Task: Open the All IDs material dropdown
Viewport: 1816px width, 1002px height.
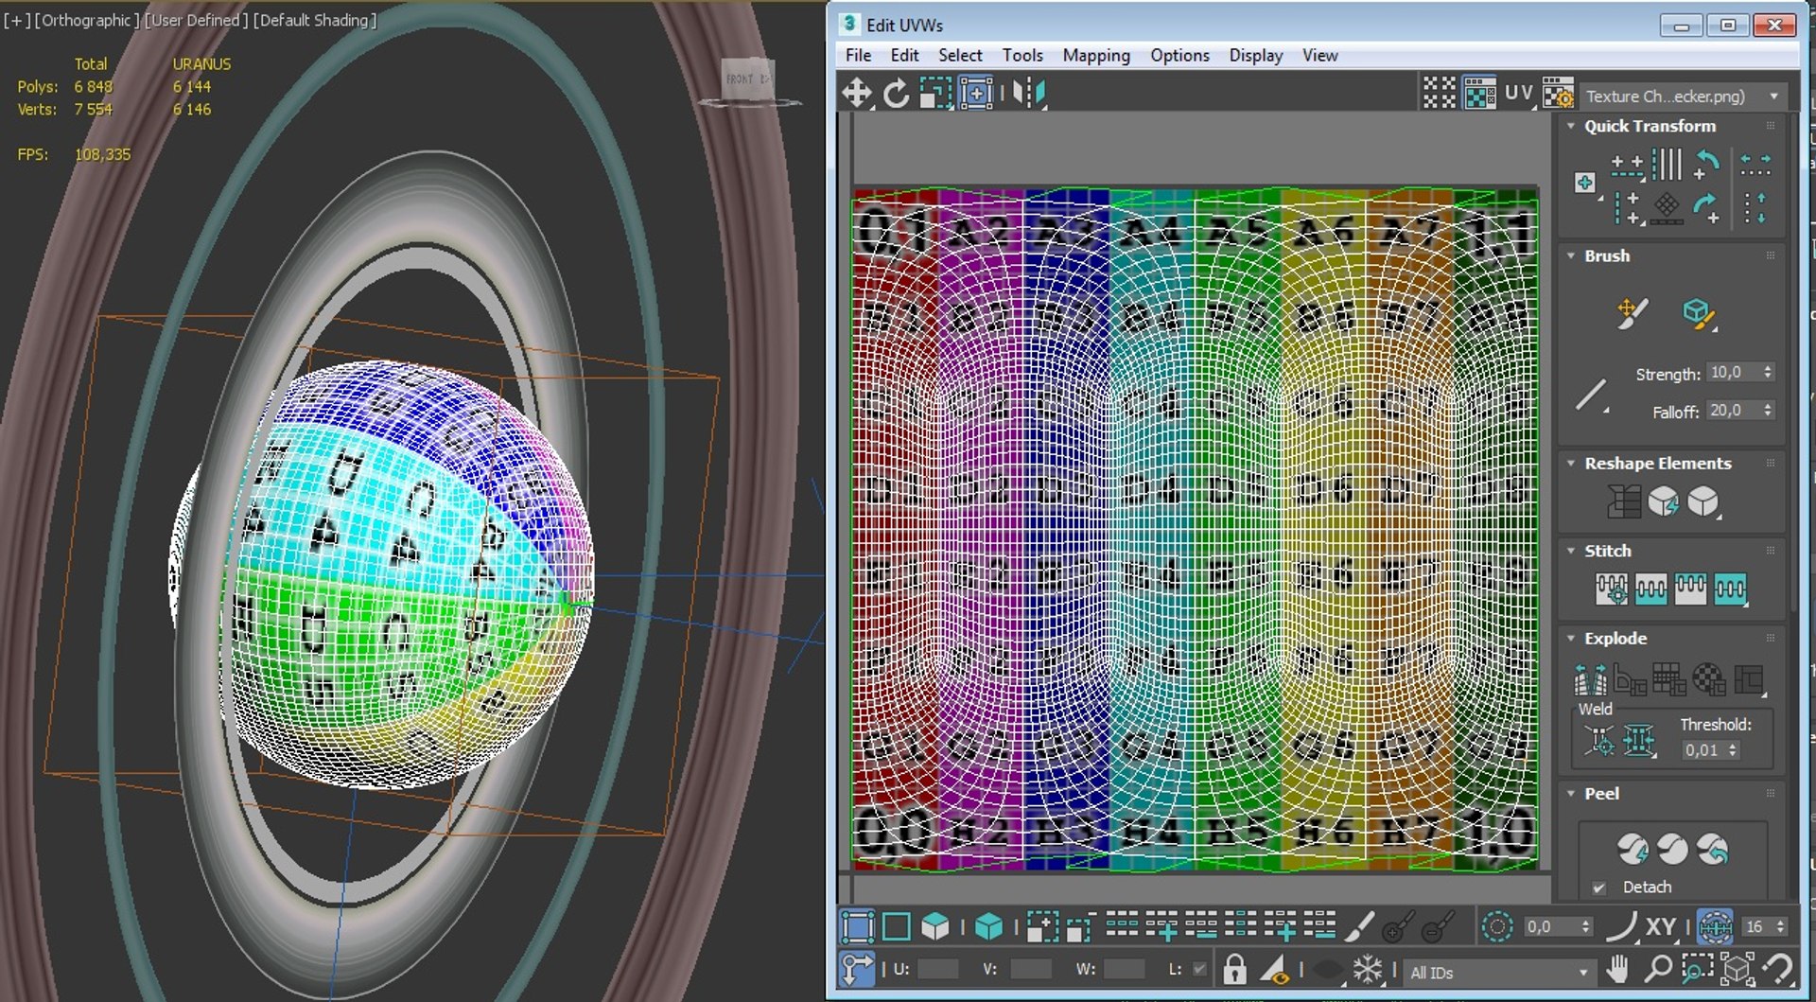Action: [x=1498, y=973]
